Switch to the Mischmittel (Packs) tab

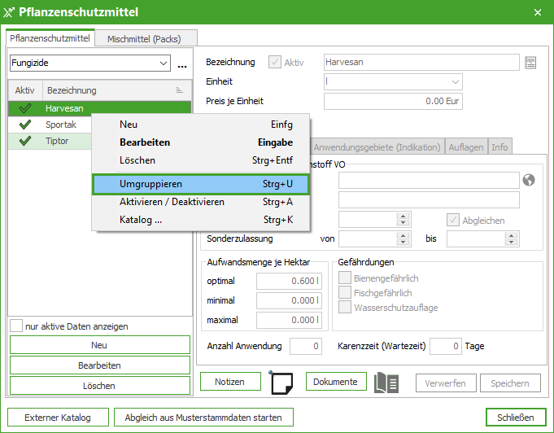pos(146,38)
